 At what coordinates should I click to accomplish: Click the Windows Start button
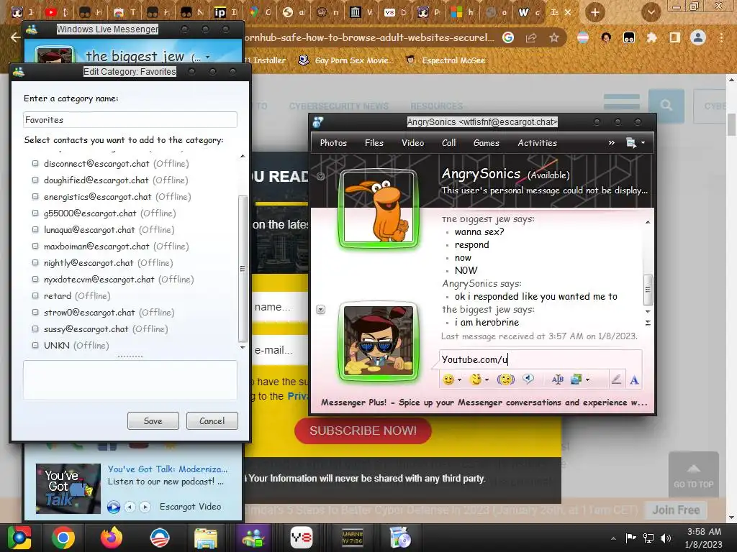point(19,538)
